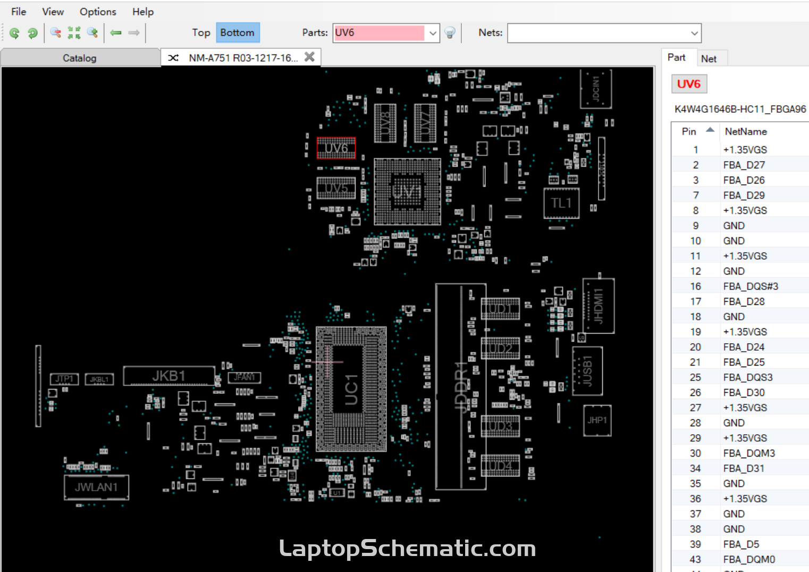Open the Parts dropdown list
Image resolution: width=809 pixels, height=572 pixels.
click(x=433, y=33)
